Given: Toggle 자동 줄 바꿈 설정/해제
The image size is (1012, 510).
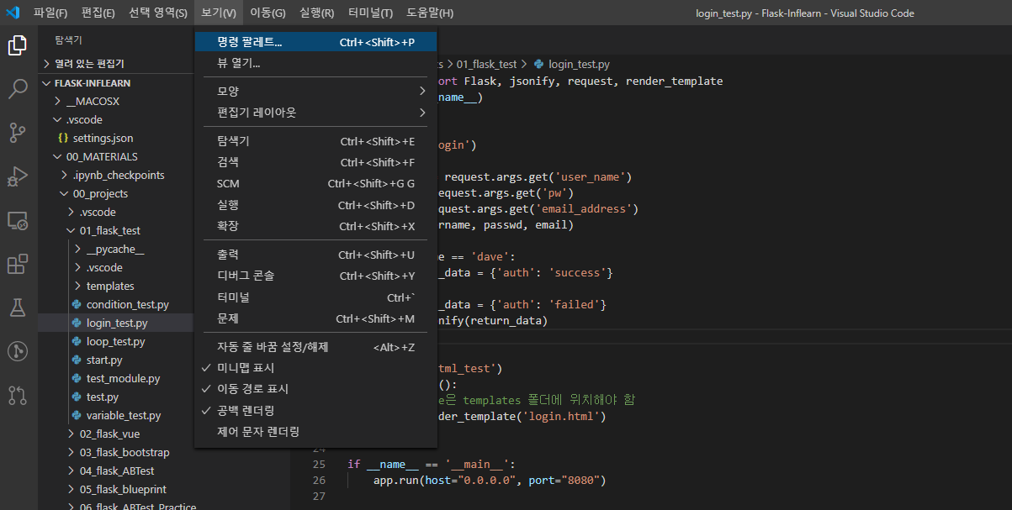Looking at the screenshot, I should point(315,347).
